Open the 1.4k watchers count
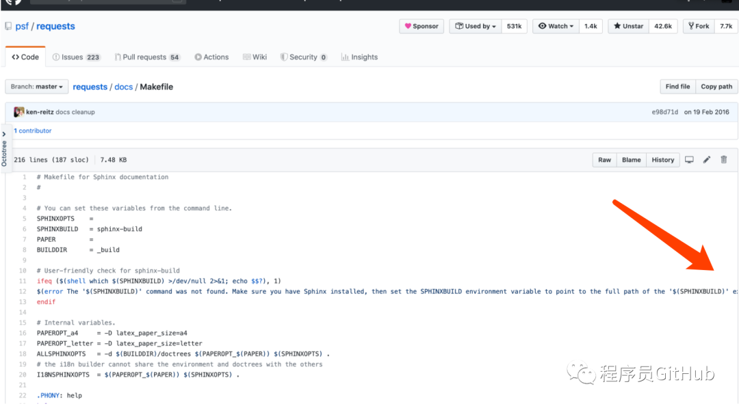Image resolution: width=739 pixels, height=406 pixels. 591,27
